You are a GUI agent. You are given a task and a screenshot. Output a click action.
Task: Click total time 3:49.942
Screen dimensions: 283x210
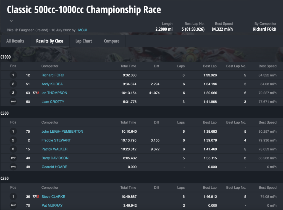tap(130, 205)
